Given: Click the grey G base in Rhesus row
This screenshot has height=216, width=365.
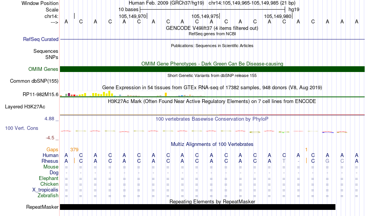Looking at the screenshot, I should click(327, 161).
